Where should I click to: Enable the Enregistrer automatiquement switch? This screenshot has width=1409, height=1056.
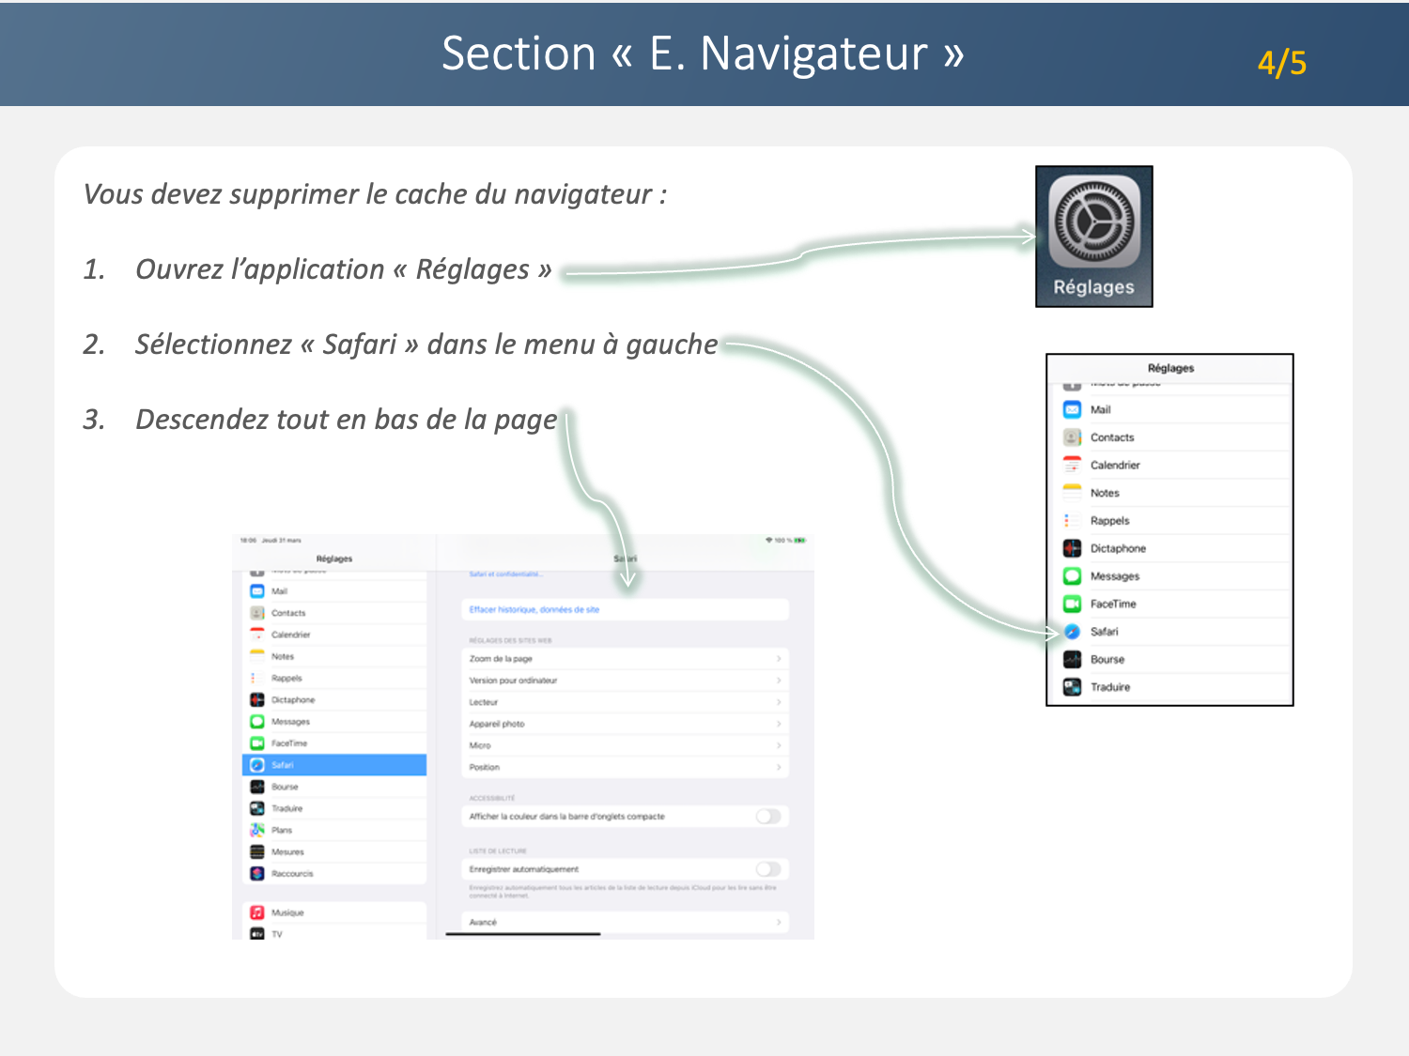[x=767, y=869]
